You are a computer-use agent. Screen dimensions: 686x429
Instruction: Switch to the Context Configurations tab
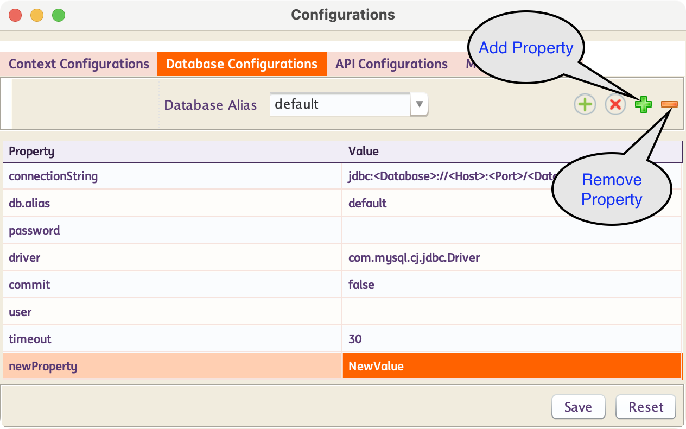coord(79,64)
